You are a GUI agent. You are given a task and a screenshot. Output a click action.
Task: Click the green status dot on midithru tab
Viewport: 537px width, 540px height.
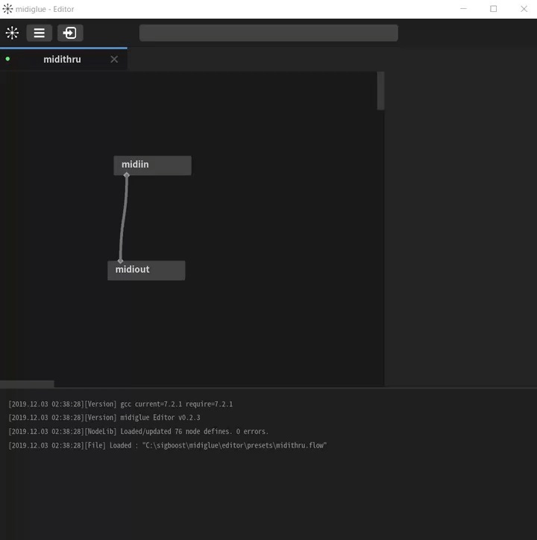point(7,59)
